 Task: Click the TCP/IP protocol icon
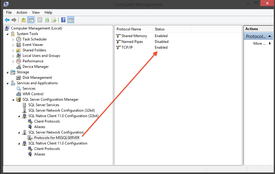118,47
